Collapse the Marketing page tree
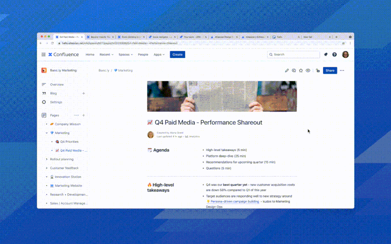The image size is (391, 244). (x=46, y=133)
